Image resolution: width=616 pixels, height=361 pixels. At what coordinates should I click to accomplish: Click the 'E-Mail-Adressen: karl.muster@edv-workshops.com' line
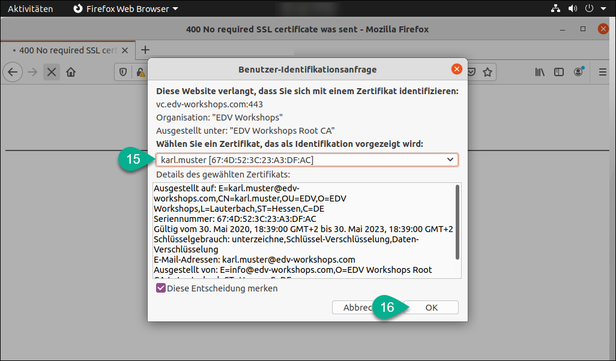(255, 260)
